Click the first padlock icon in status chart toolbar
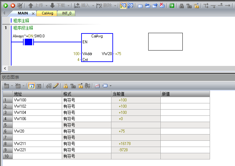This screenshot has width=235, height=166. point(66,86)
